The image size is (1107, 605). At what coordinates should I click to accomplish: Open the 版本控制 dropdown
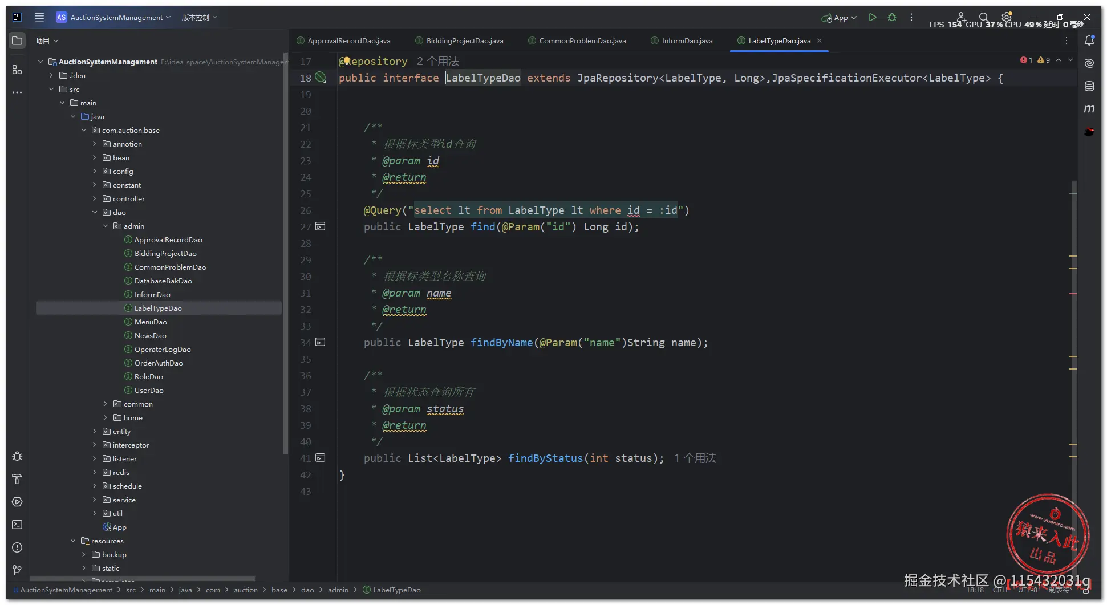click(200, 17)
